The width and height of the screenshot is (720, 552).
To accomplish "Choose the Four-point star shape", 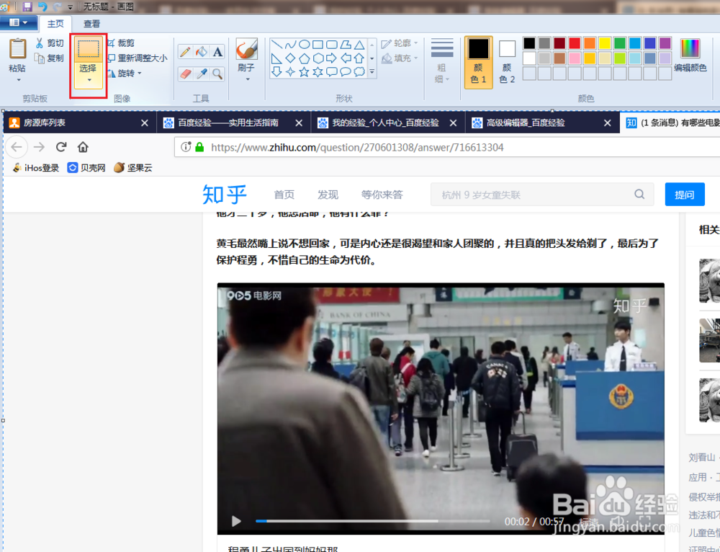I will 290,71.
